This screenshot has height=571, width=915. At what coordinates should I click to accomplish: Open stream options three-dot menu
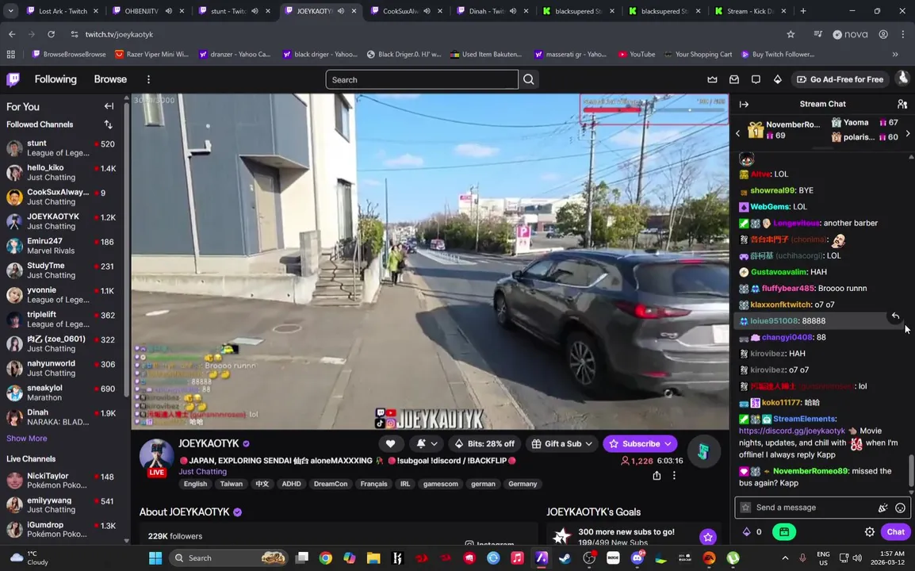674,475
